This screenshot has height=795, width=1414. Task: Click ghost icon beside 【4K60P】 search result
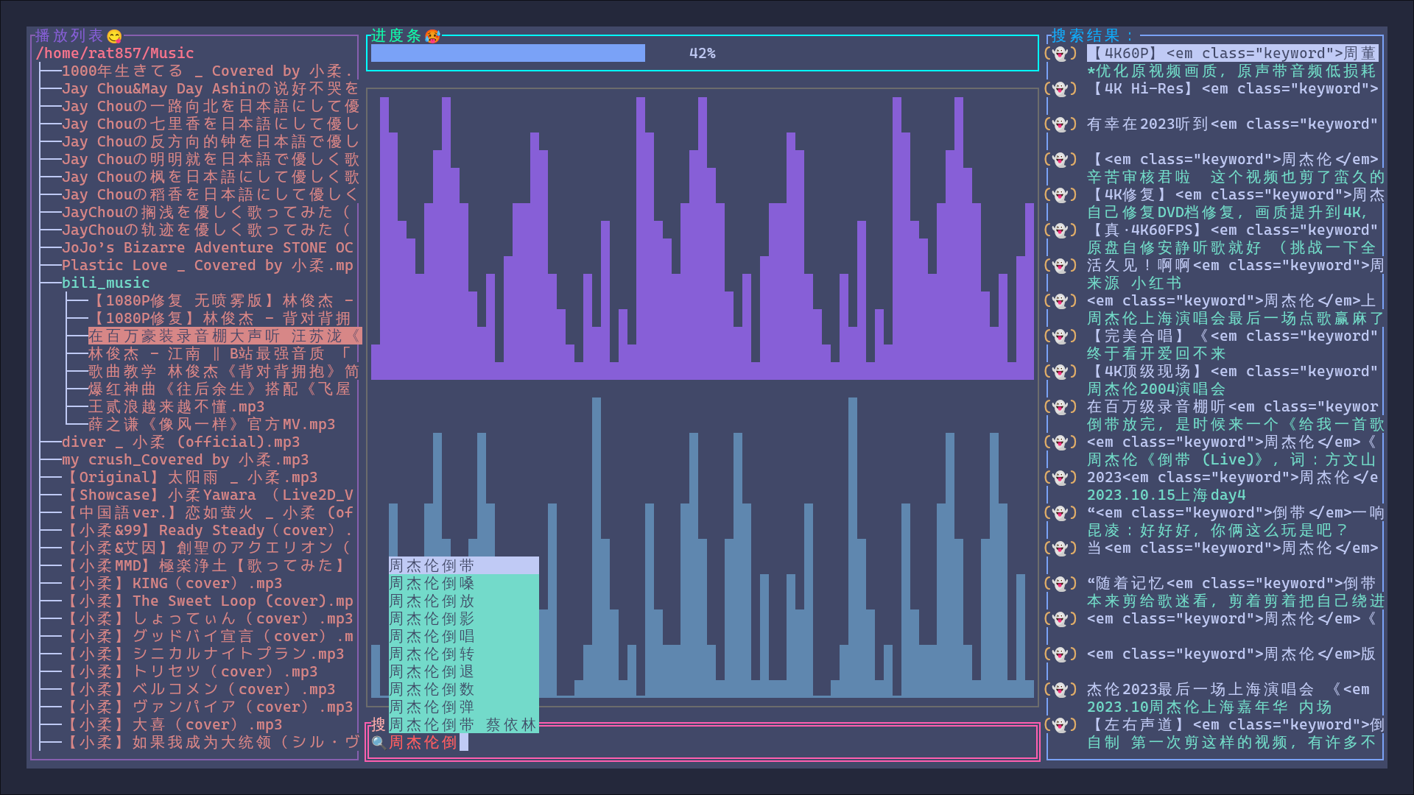coord(1060,54)
